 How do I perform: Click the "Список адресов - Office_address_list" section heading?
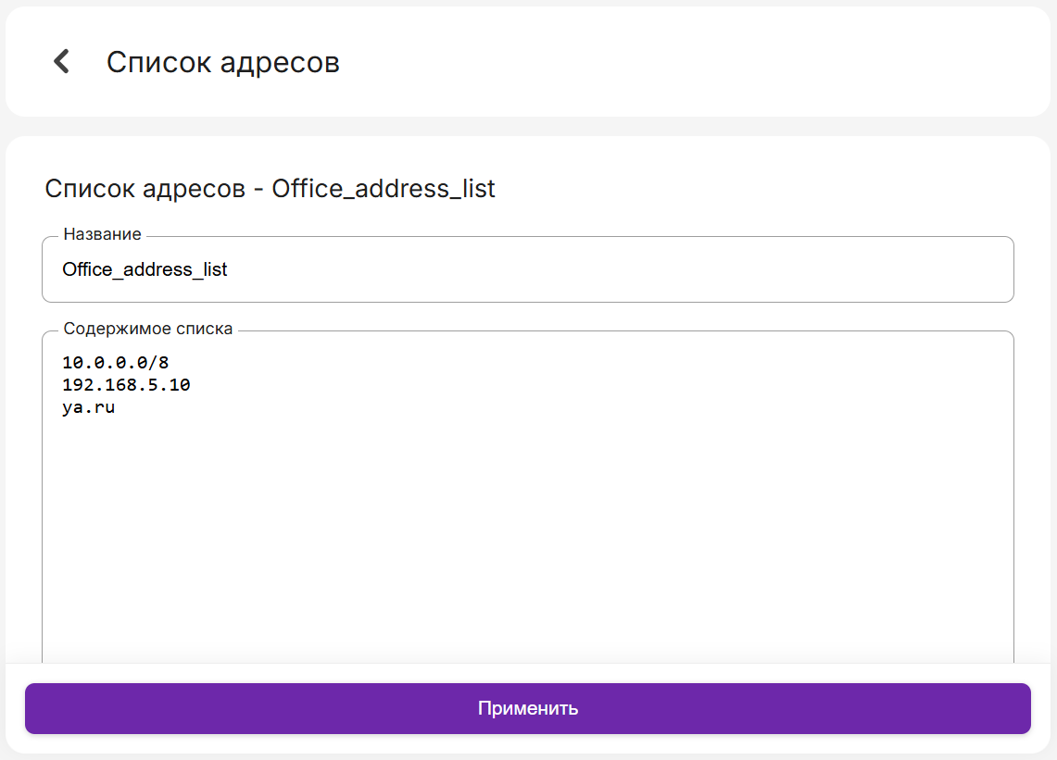(x=270, y=189)
